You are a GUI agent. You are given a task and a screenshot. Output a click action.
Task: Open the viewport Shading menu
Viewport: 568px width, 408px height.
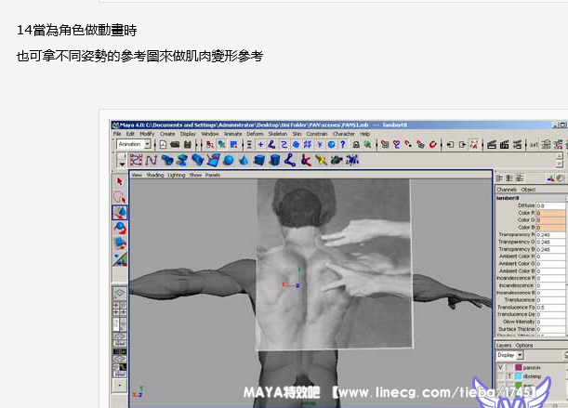pos(154,175)
